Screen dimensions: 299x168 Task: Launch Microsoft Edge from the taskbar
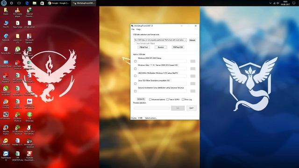tap(27, 3)
